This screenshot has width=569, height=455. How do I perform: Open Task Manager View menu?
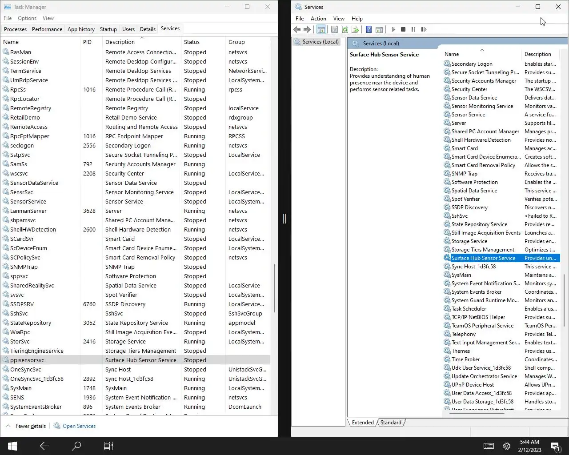pos(48,18)
